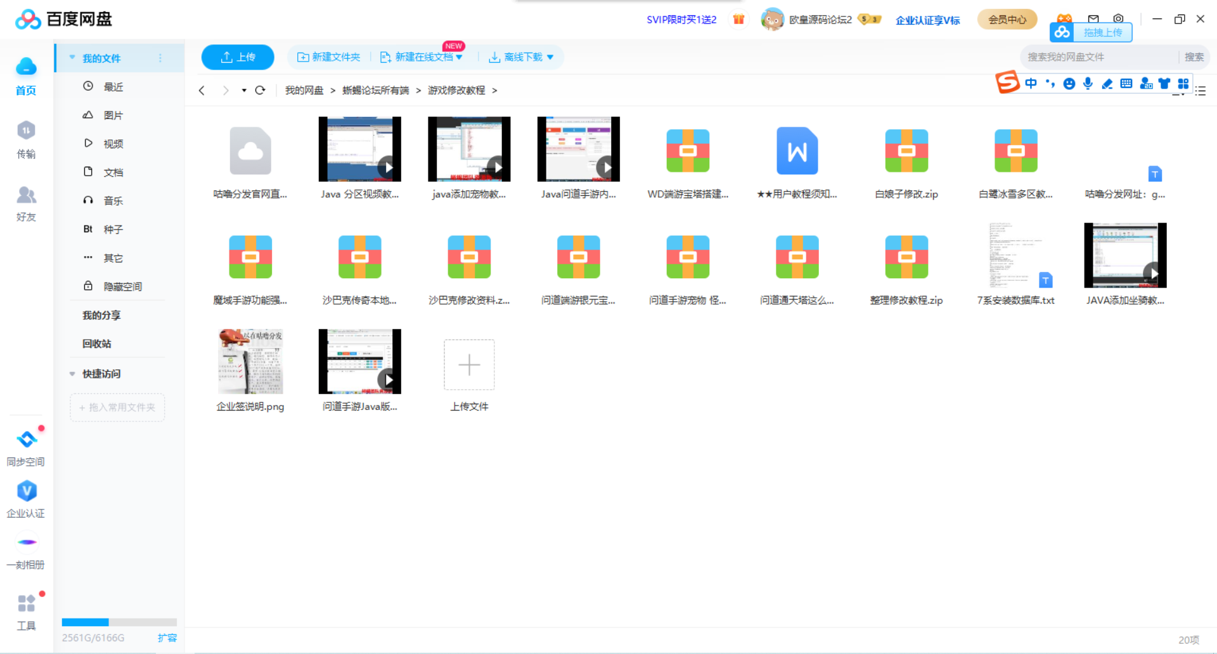Click the 会员中心 button
The width and height of the screenshot is (1217, 654).
coord(1007,19)
